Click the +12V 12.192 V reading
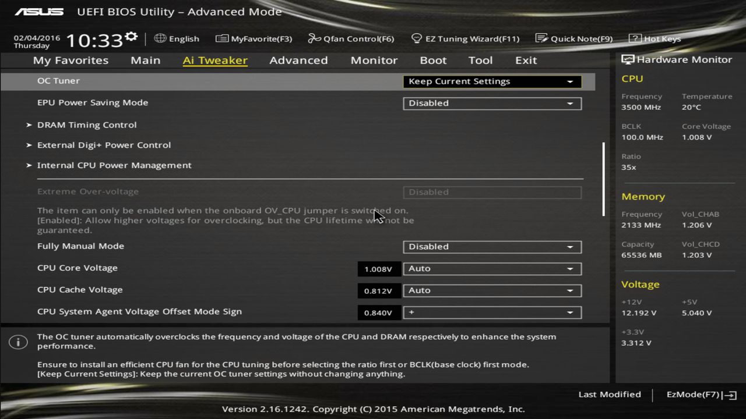The width and height of the screenshot is (746, 419). pos(639,313)
